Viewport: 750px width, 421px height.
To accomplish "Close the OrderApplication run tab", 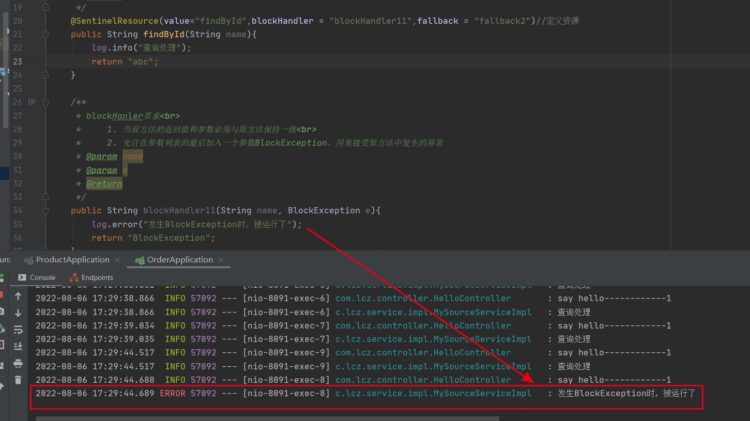I will (221, 260).
